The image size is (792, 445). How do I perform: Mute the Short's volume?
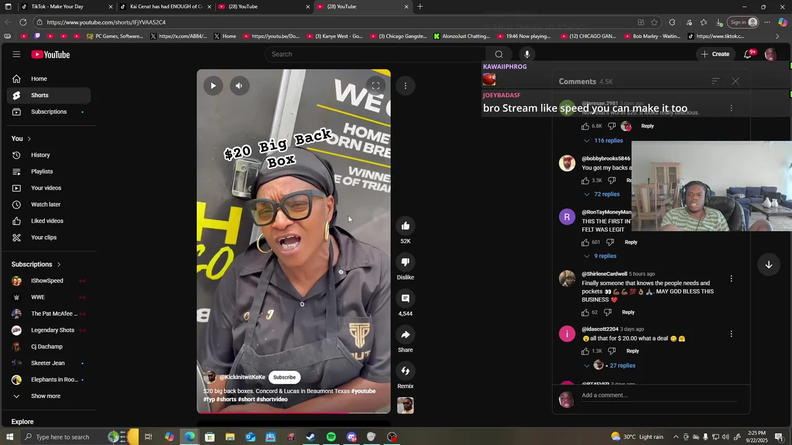(239, 86)
